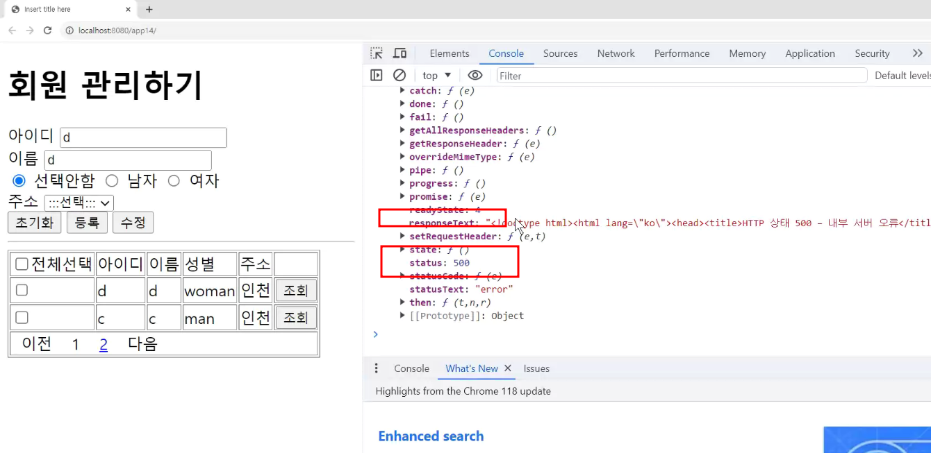Click the responseText console line
Image resolution: width=931 pixels, height=453 pixels.
pyautogui.click(x=670, y=223)
